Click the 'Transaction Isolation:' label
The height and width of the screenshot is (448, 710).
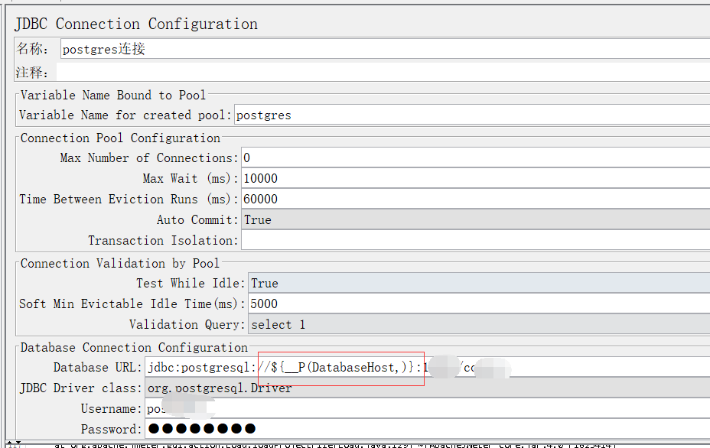[163, 240]
